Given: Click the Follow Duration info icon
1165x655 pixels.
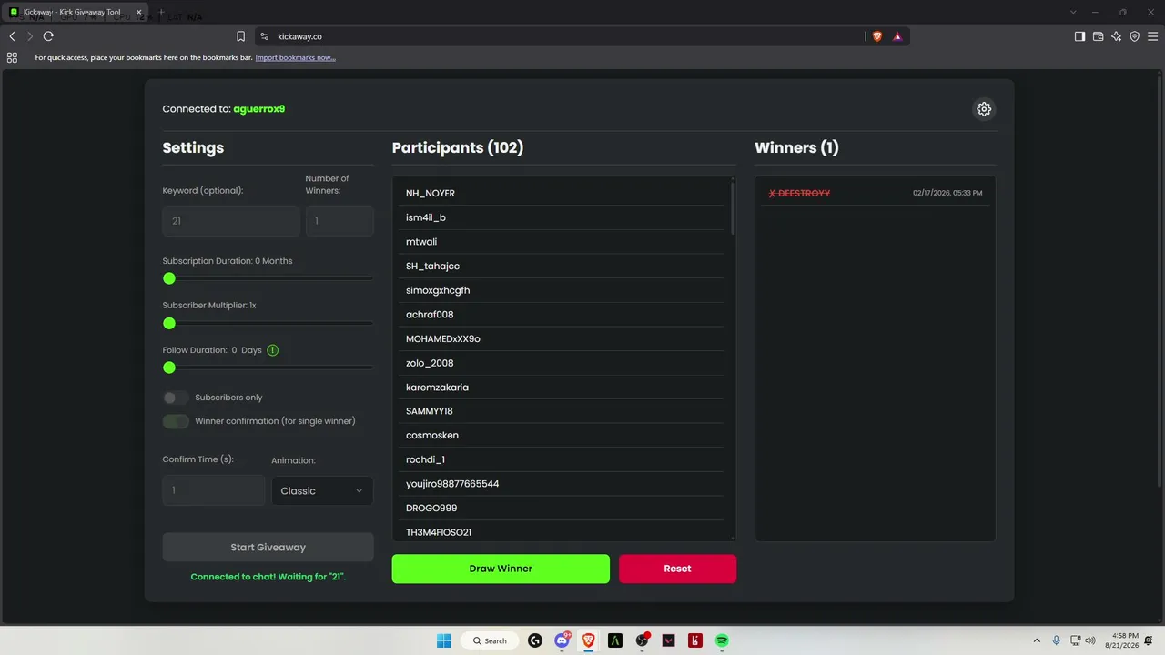Looking at the screenshot, I should (273, 350).
